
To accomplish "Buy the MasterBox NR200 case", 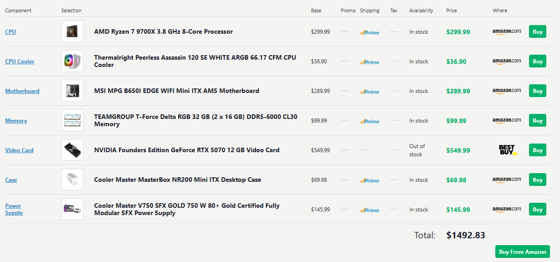I will tap(538, 180).
